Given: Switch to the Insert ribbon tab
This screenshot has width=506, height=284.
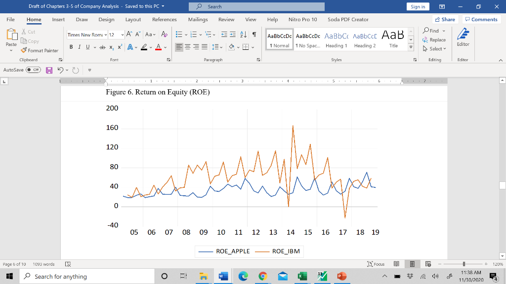Looking at the screenshot, I should point(58,20).
